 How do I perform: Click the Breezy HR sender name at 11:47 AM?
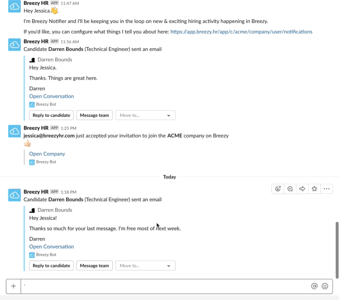tap(36, 3)
